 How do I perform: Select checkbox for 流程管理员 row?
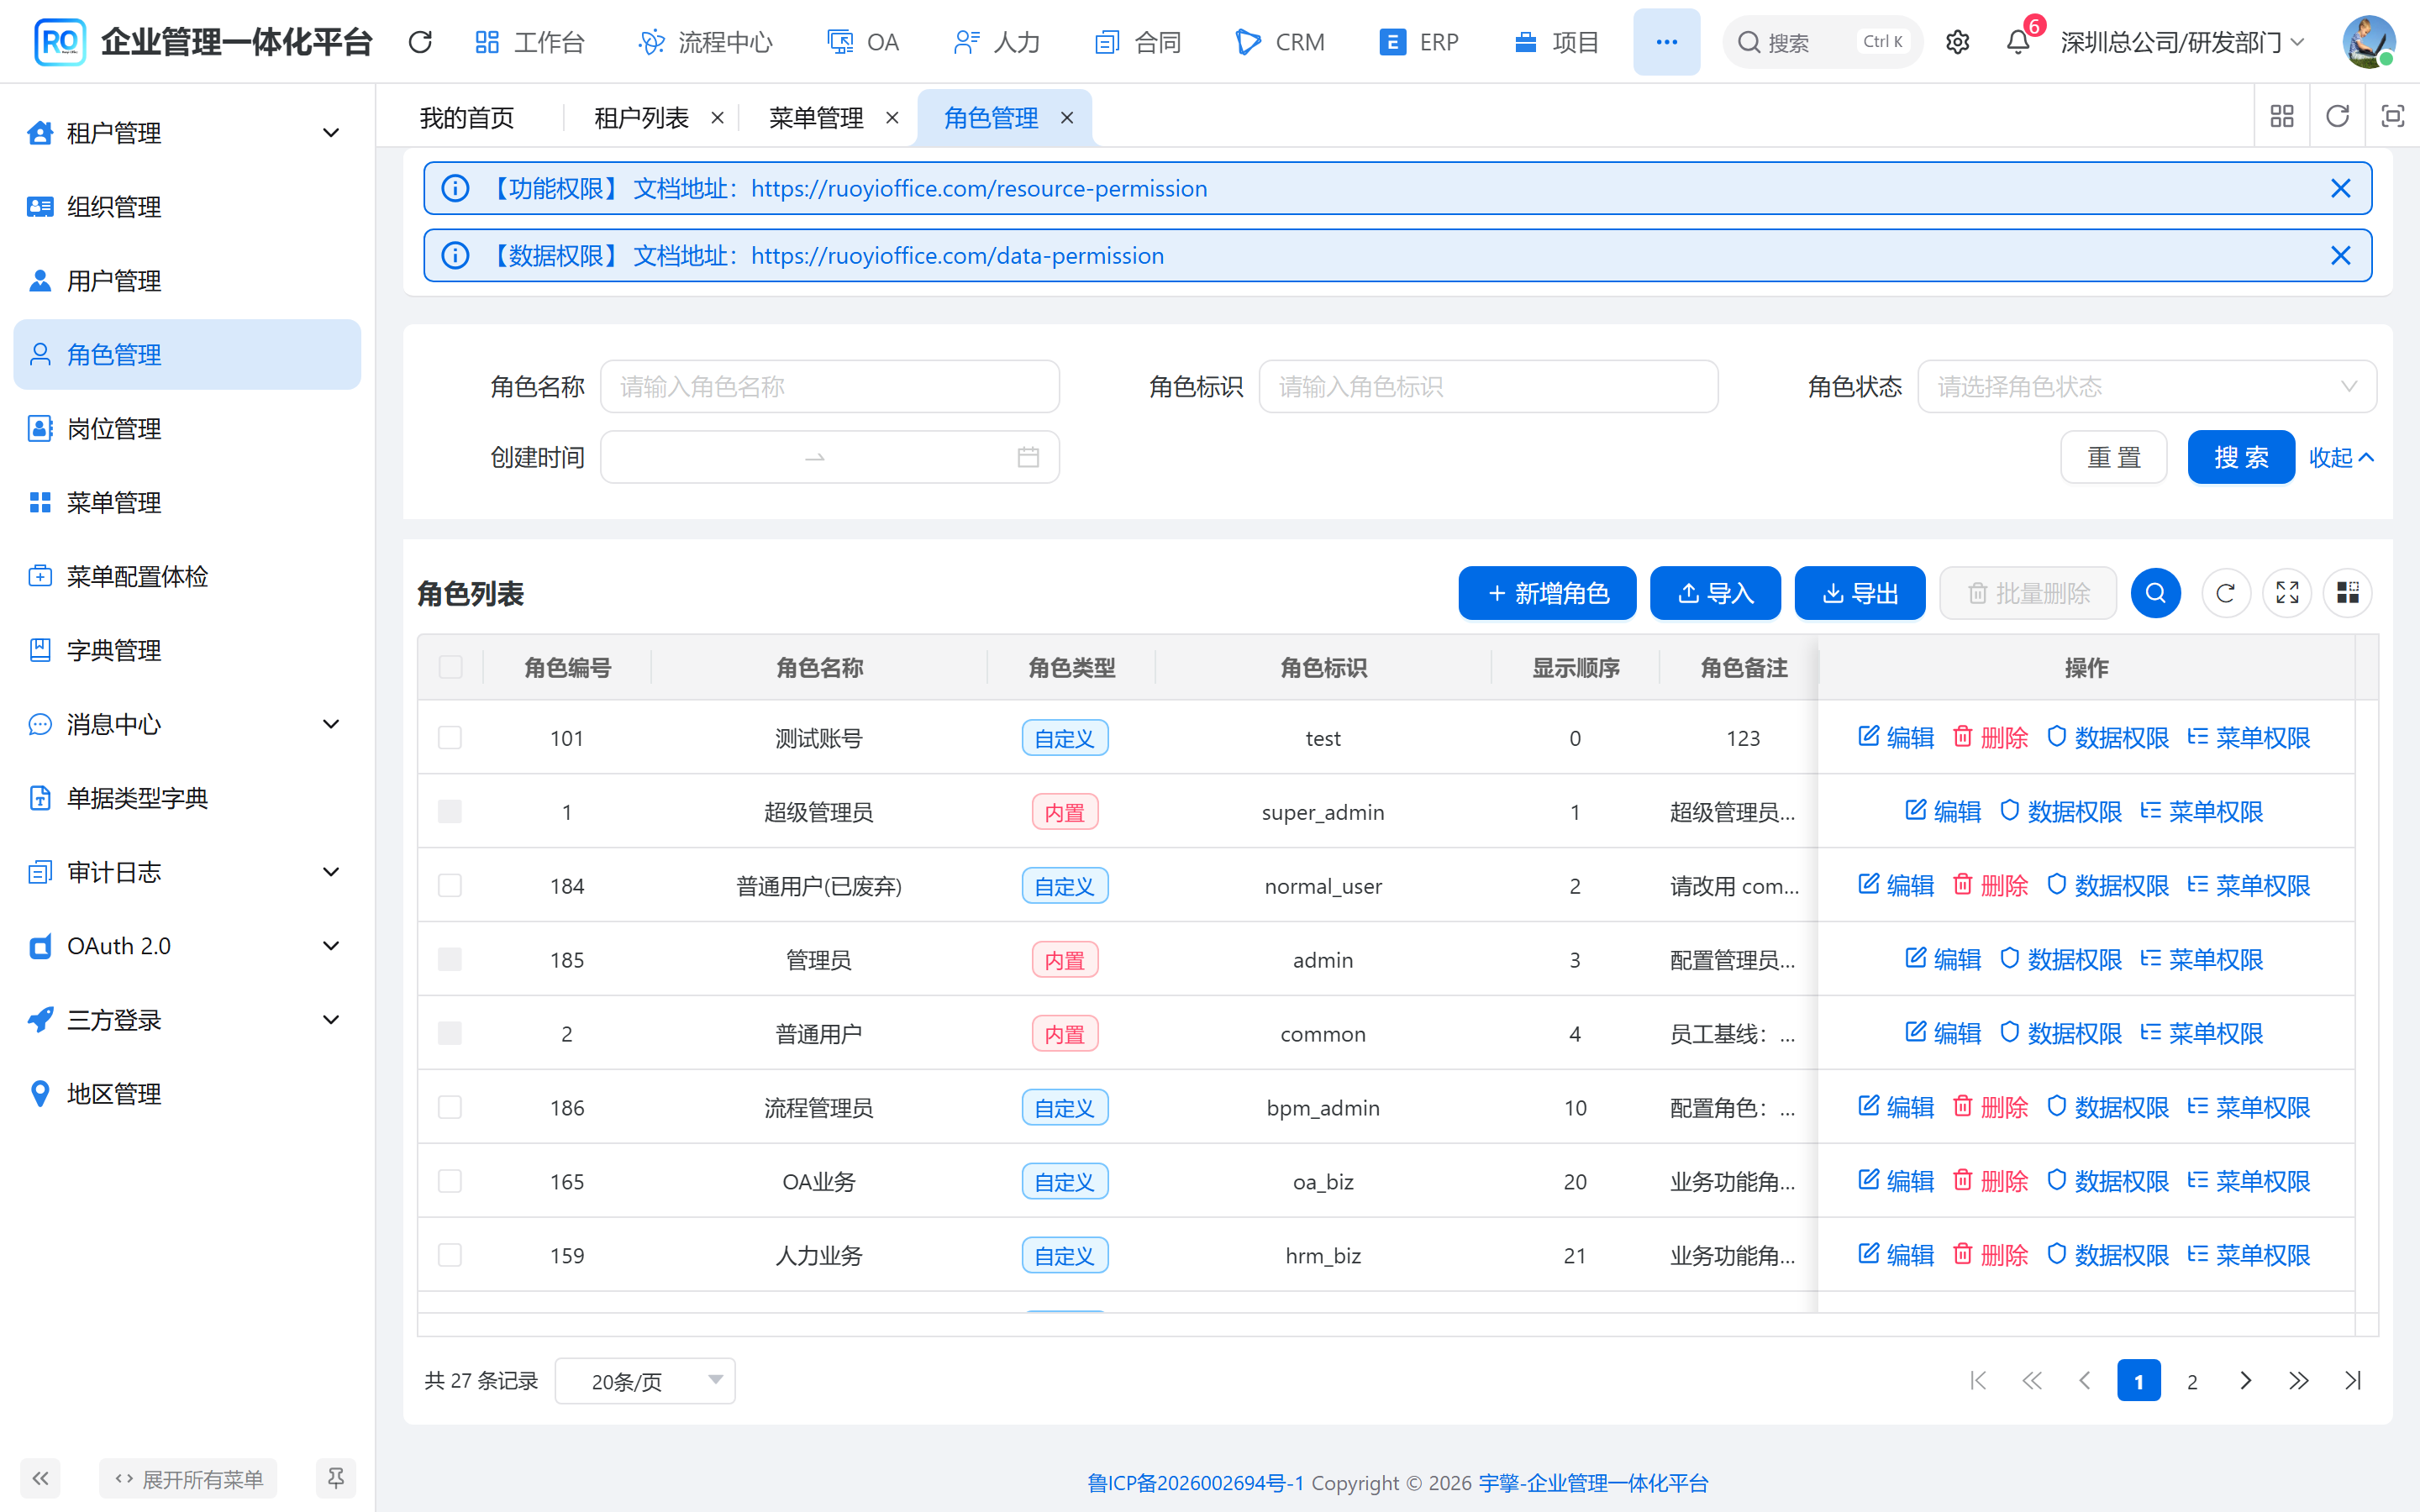pos(450,1107)
